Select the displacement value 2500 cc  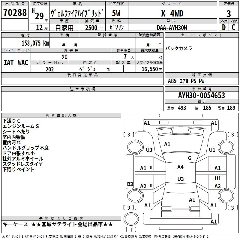[94, 28]
